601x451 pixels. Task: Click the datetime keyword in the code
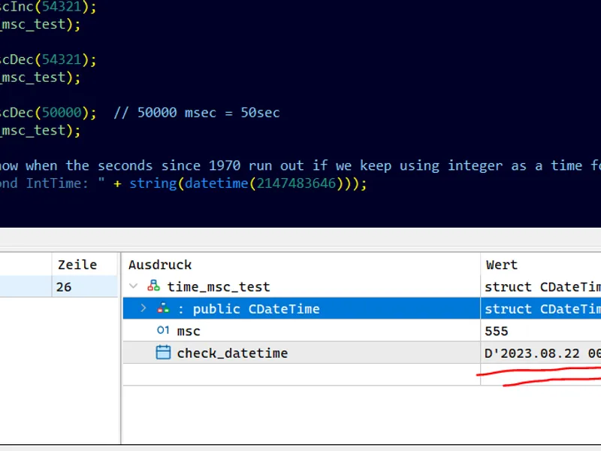[216, 183]
